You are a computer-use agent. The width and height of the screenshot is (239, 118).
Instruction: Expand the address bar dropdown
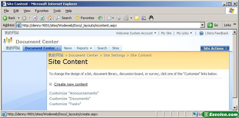202,25
